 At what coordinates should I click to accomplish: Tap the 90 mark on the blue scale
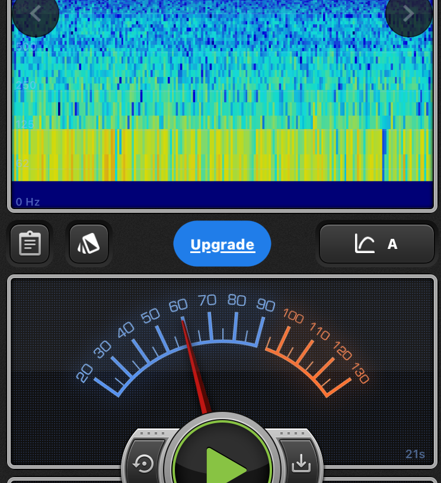point(266,305)
